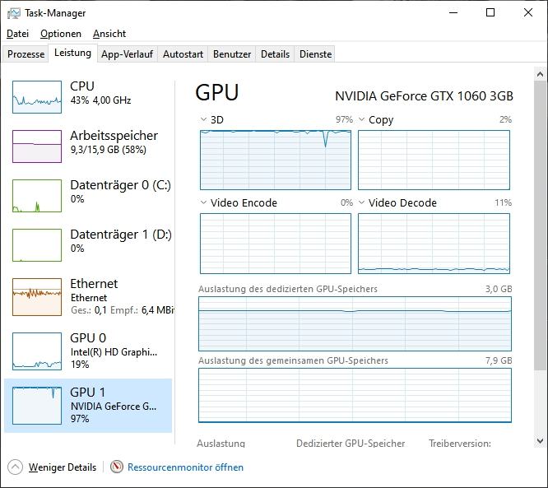548x488 pixels.
Task: Click the Weniger Details button
Action: (63, 467)
